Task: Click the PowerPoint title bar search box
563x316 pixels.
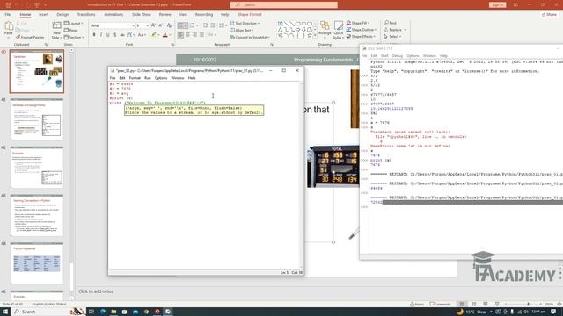Action: [x=283, y=4]
